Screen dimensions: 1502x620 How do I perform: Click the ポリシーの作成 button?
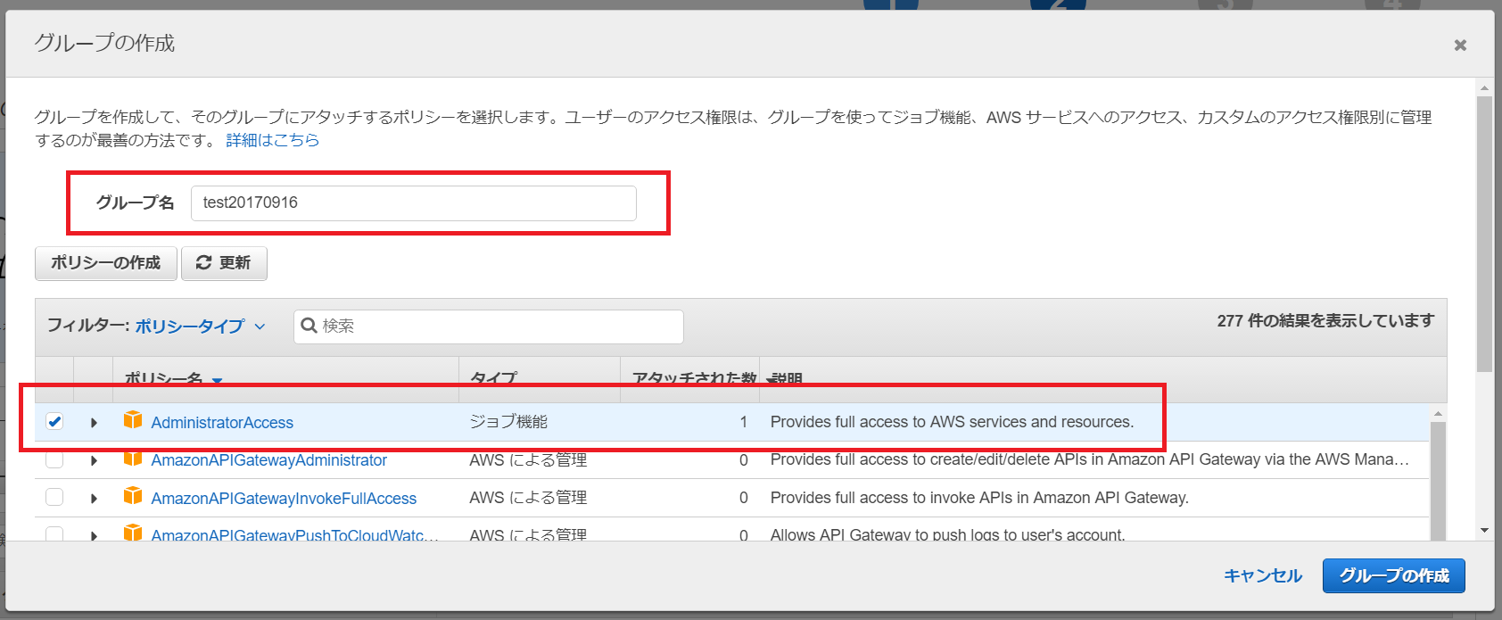(x=106, y=263)
